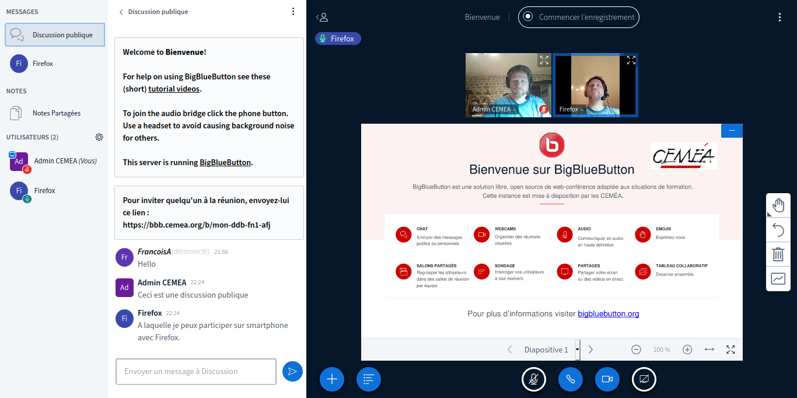The image size is (797, 398).
Task: Expand the Firefox webcam name dropdown
Action: [x=571, y=110]
